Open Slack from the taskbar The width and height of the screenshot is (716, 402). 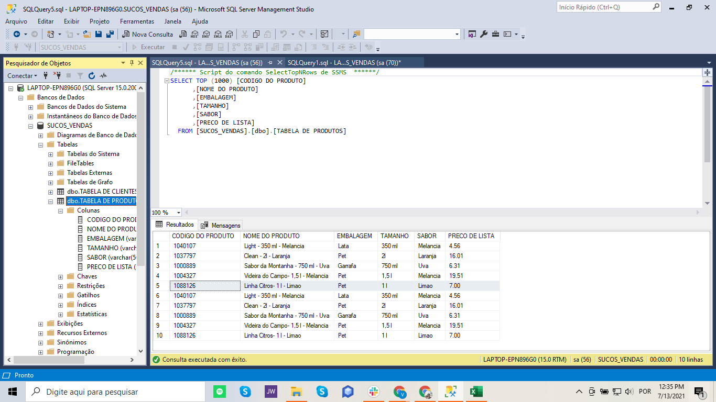tap(374, 391)
